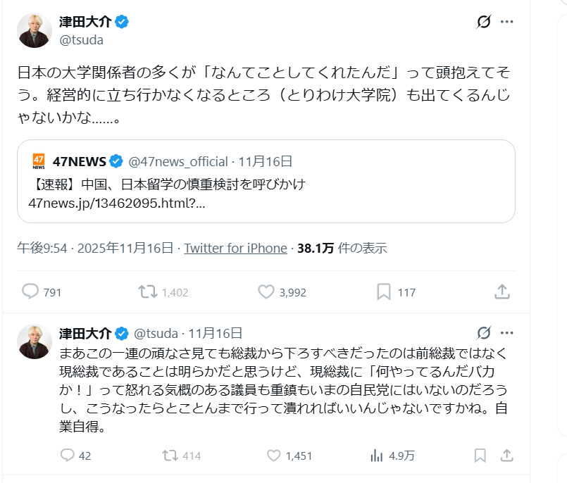Open the 47news.jp article link
Image resolution: width=567 pixels, height=483 pixels.
point(117,203)
